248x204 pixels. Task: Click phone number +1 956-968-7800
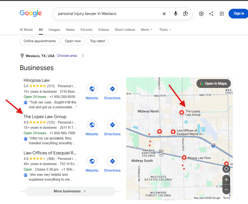point(62,133)
